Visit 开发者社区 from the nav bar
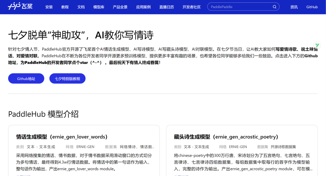The image size is (326, 176). point(191,7)
